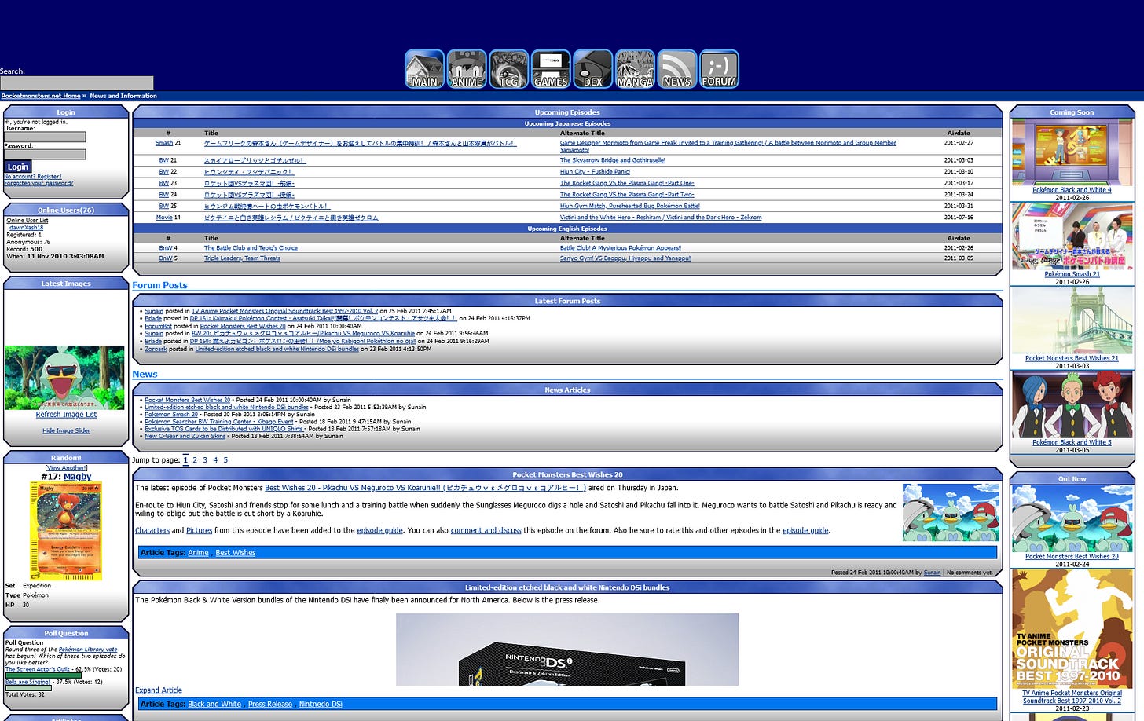Click into the Search text box
The width and height of the screenshot is (1144, 721).
point(77,83)
